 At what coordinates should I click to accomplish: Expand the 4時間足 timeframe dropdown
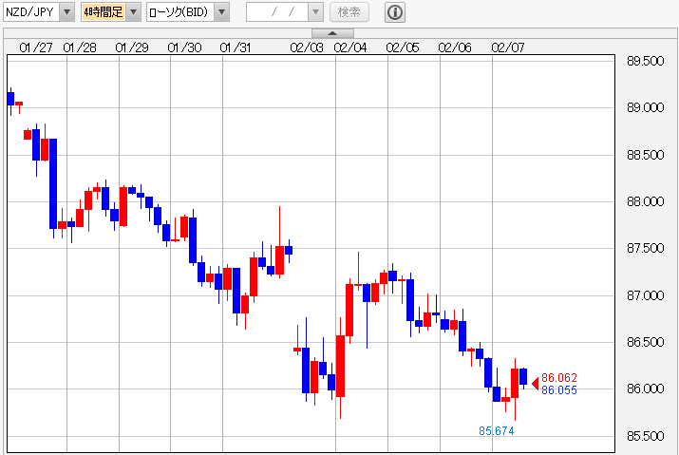point(133,12)
